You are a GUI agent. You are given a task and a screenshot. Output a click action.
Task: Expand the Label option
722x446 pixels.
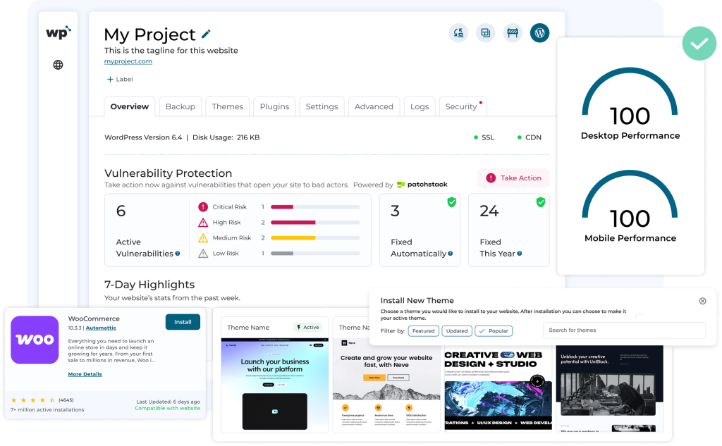point(118,79)
